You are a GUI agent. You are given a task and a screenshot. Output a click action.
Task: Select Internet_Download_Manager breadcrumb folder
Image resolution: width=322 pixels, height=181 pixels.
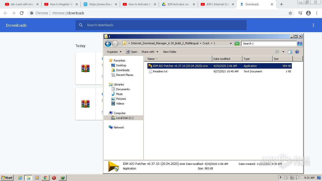165,43
